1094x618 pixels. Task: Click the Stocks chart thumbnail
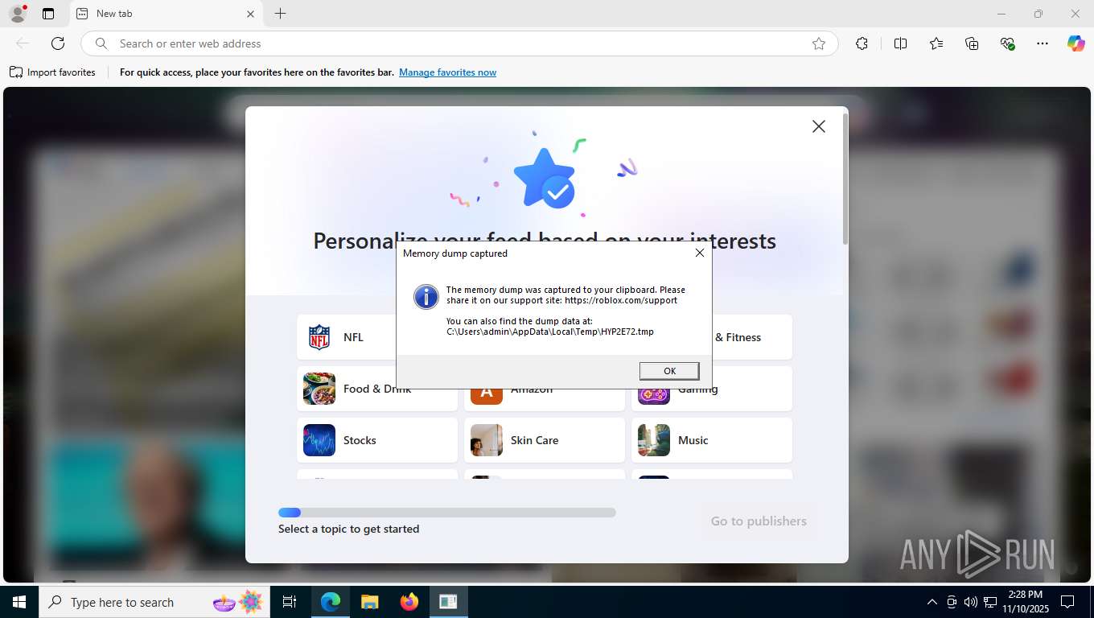319,440
